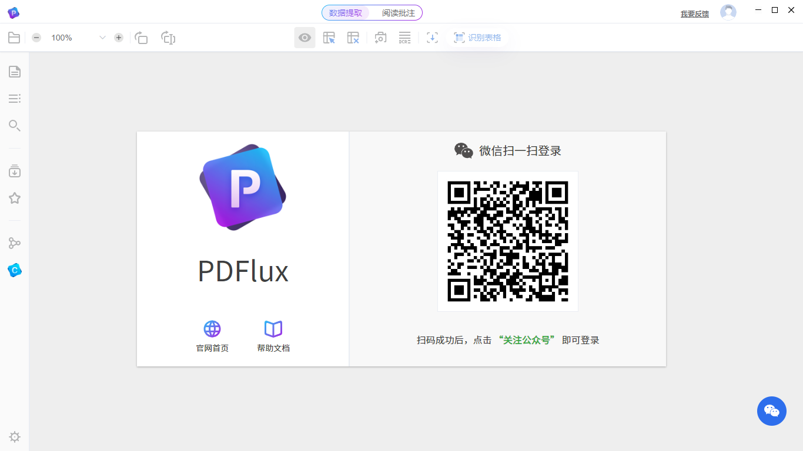This screenshot has height=451, width=803.
Task: Click the download export icon in toolbar
Action: pos(432,38)
